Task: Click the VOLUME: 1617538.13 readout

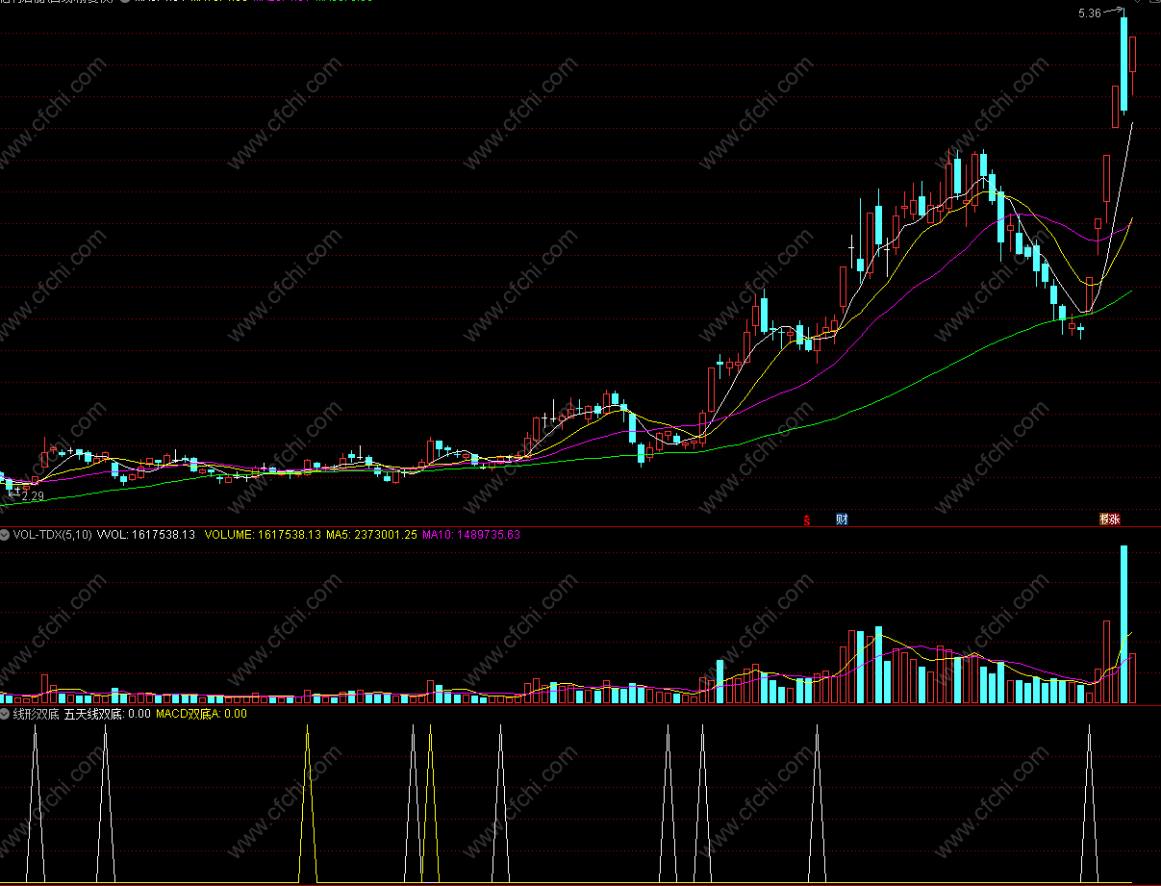Action: (264, 534)
